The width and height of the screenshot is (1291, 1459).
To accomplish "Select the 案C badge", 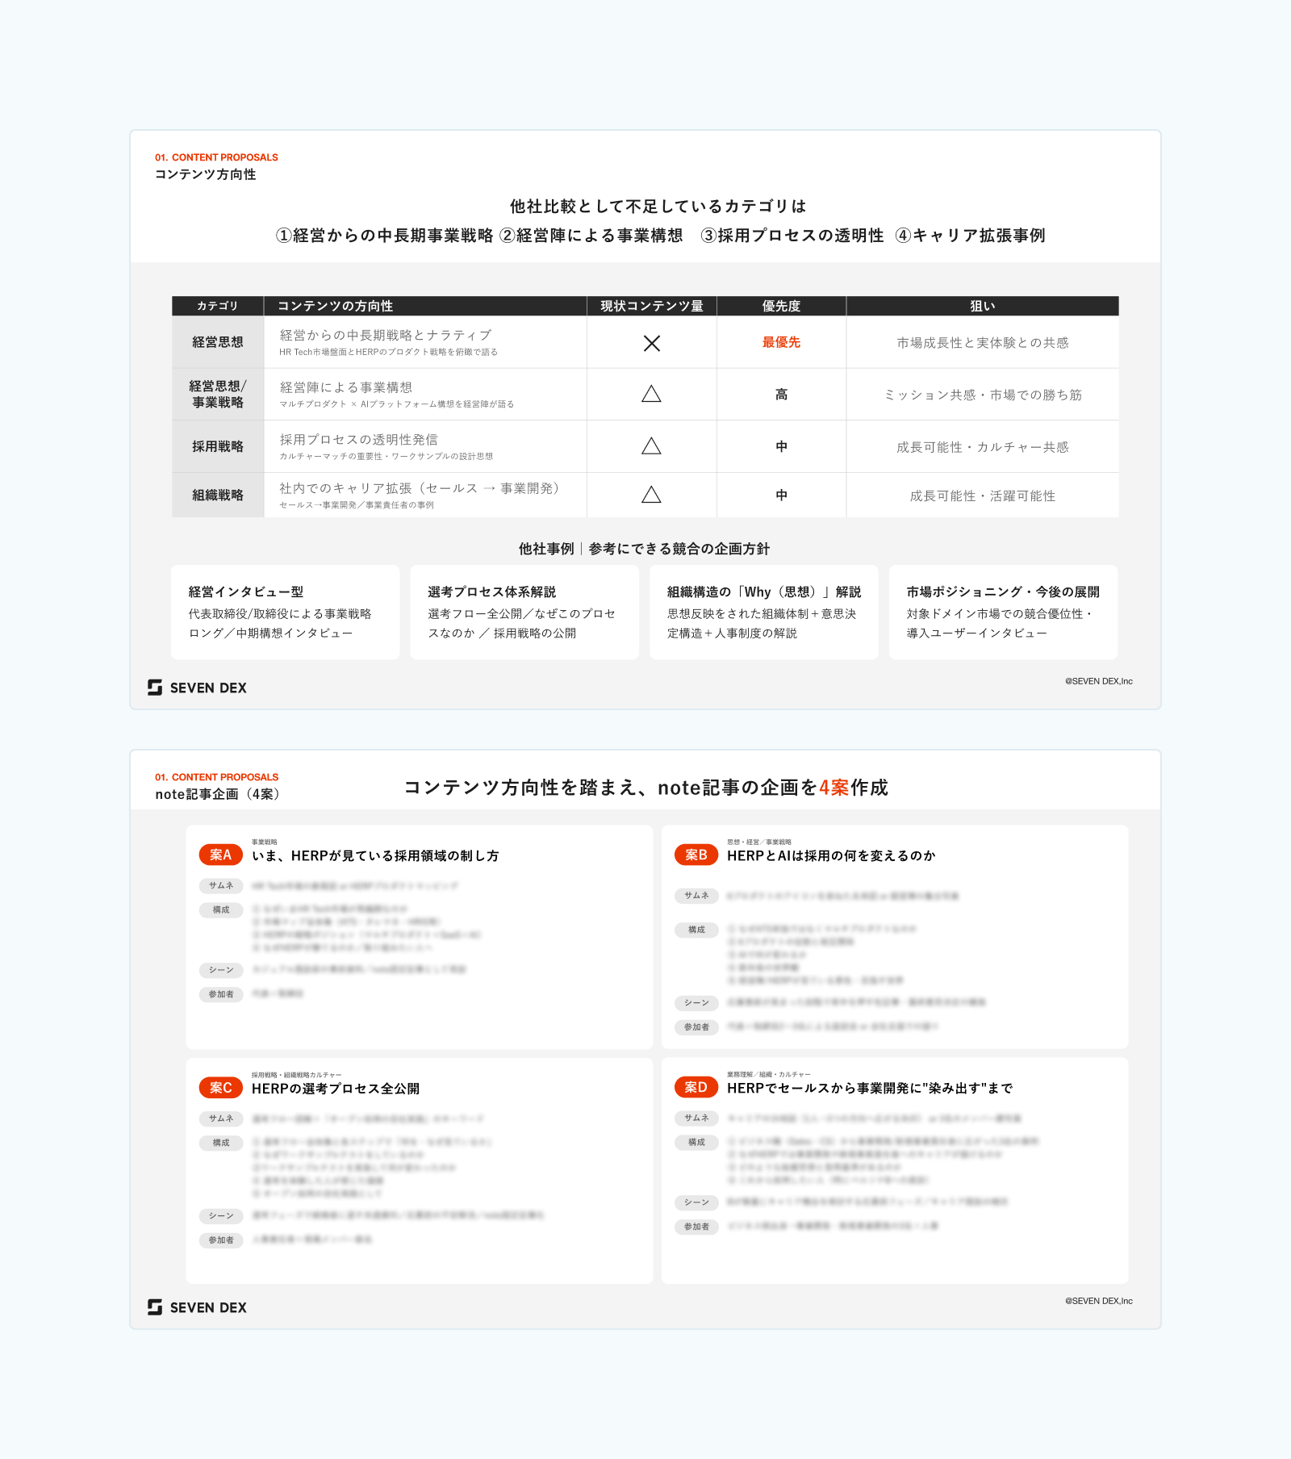I will [x=221, y=1088].
